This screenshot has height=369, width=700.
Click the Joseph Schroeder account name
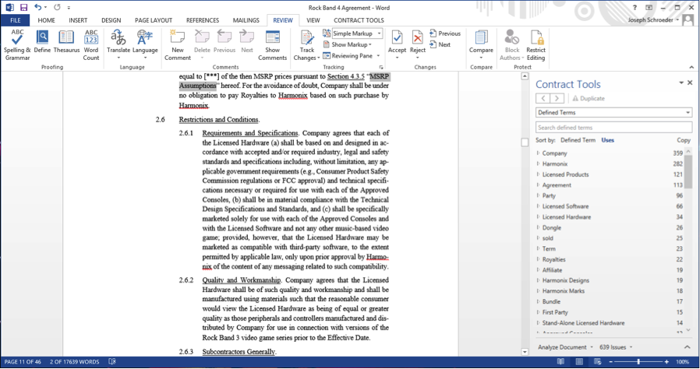tap(650, 20)
